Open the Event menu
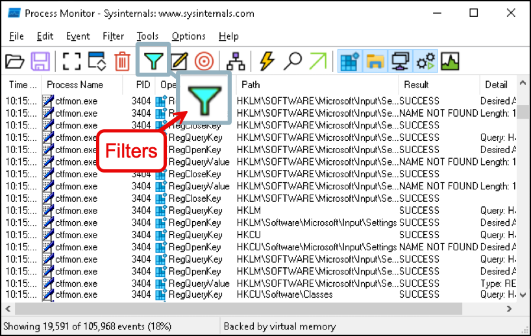 pos(78,36)
